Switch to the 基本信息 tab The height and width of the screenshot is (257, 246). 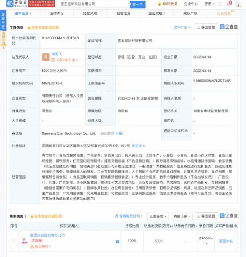coord(23,13)
